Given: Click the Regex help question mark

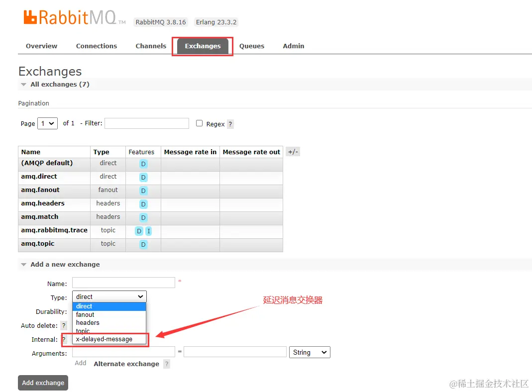Looking at the screenshot, I should [x=230, y=124].
